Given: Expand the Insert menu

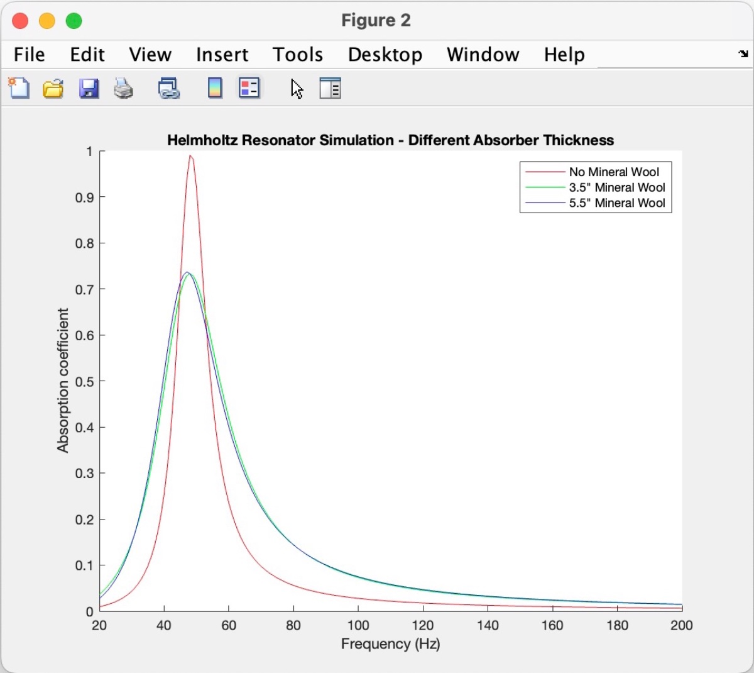Looking at the screenshot, I should (x=222, y=55).
